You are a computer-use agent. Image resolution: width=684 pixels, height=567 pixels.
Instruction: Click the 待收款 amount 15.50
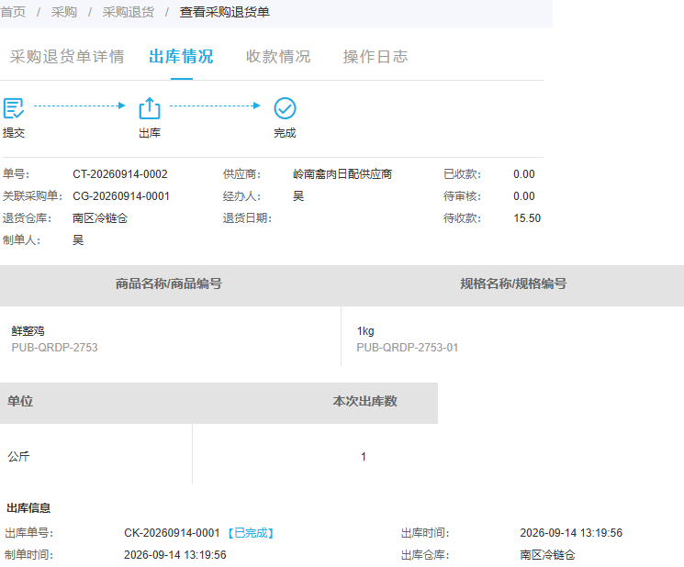(x=527, y=218)
